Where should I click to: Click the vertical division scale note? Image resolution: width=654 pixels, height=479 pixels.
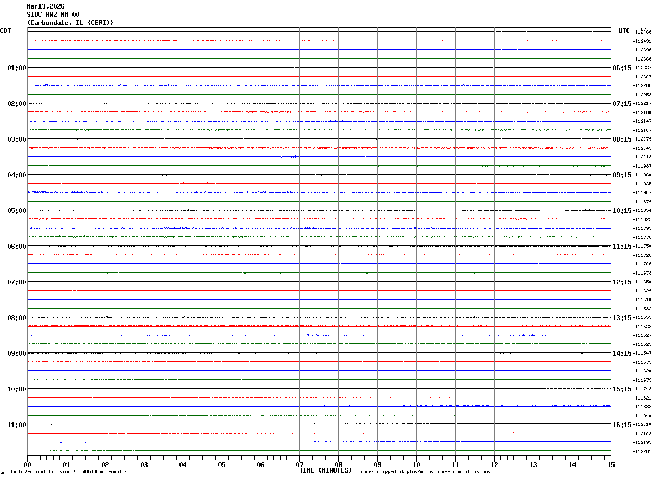pyautogui.click(x=69, y=471)
